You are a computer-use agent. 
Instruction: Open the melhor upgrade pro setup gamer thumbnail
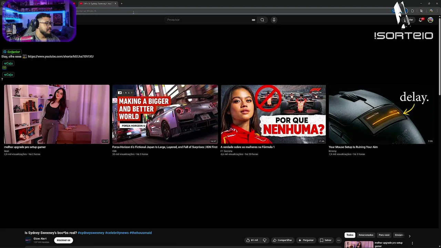[57, 114]
